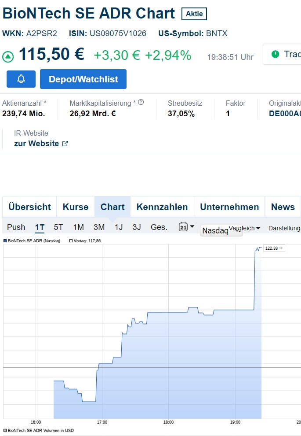Select the 3M time range
Screen dimensions: 301x436
click(x=99, y=227)
